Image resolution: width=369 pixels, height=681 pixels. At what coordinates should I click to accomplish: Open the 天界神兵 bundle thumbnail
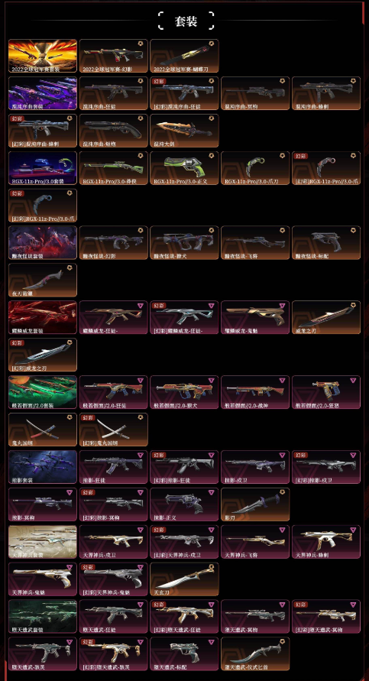click(x=43, y=542)
